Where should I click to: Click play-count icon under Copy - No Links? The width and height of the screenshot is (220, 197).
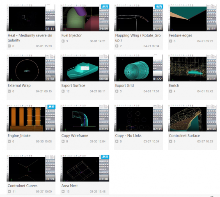(x=117, y=141)
